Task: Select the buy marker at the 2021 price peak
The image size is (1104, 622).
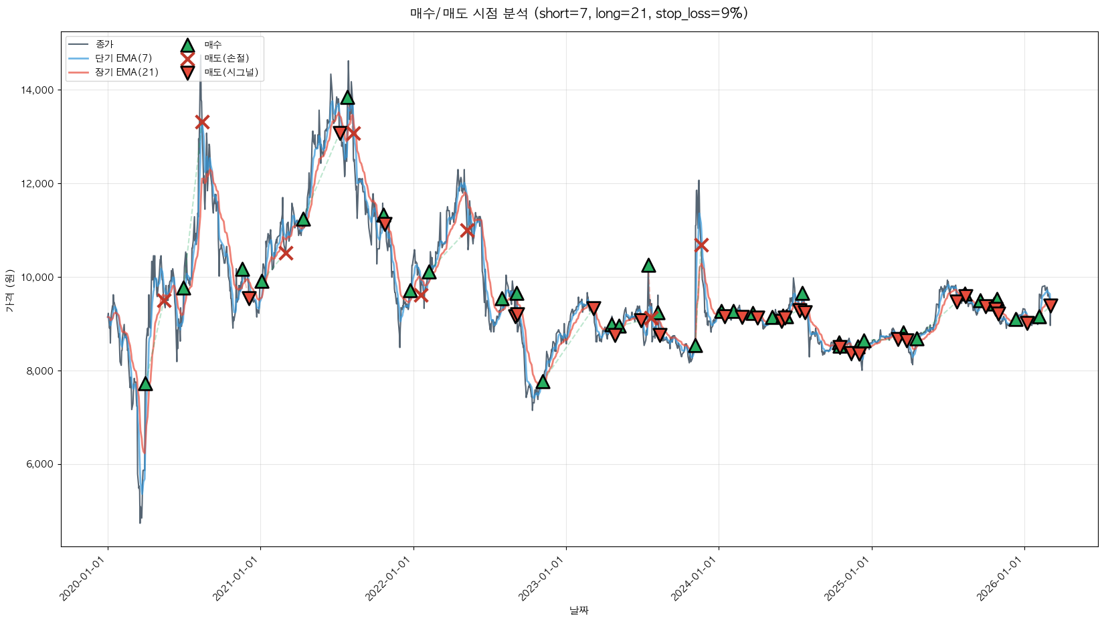Action: click(347, 98)
